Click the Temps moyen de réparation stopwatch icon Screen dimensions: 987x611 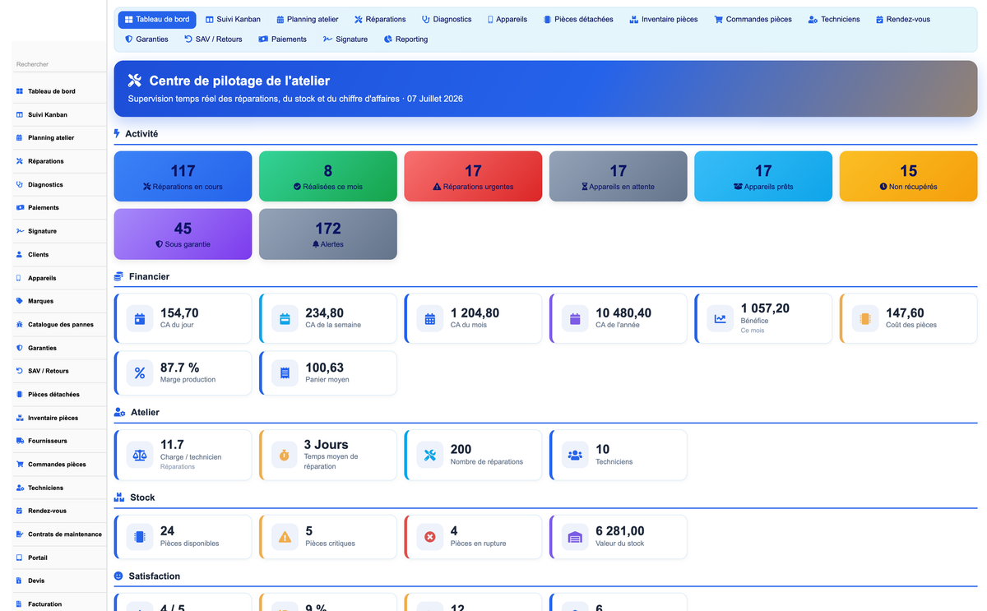285,455
